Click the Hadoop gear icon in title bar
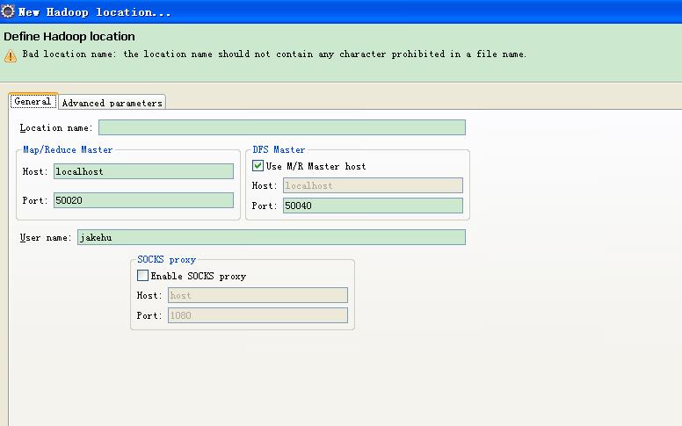The image size is (682, 426). (x=7, y=11)
